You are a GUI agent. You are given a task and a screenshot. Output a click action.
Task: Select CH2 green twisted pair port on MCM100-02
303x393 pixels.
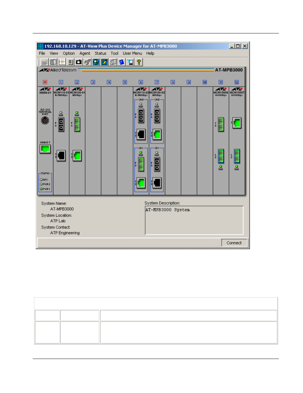(157, 134)
